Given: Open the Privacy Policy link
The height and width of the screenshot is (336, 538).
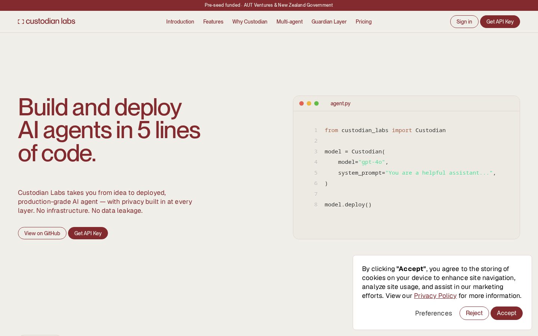Looking at the screenshot, I should tap(435, 296).
